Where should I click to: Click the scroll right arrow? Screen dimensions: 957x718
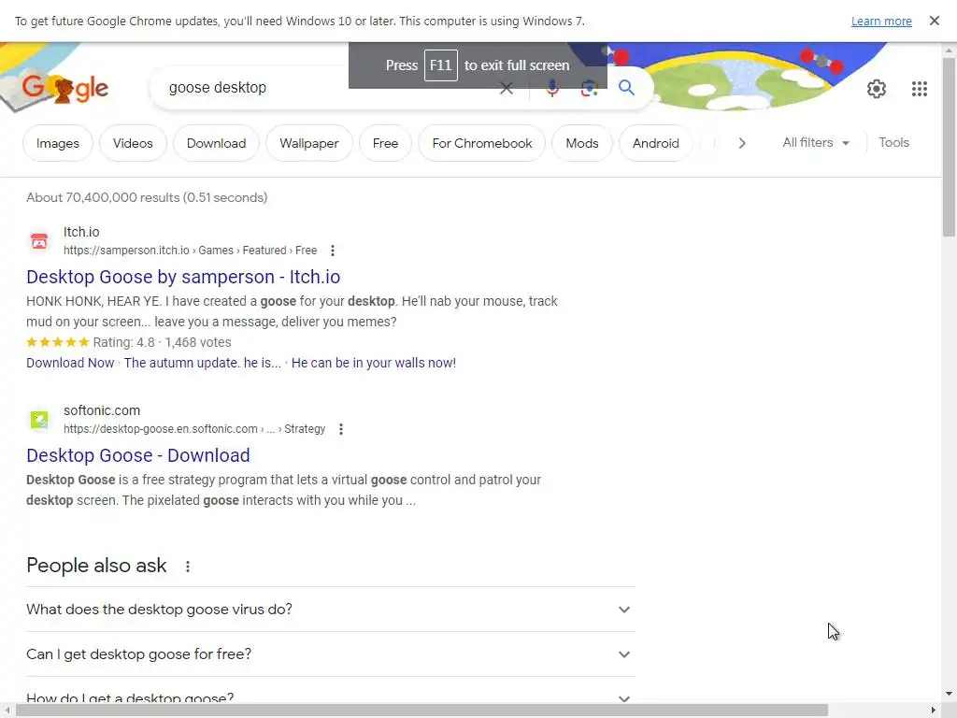coord(934,711)
